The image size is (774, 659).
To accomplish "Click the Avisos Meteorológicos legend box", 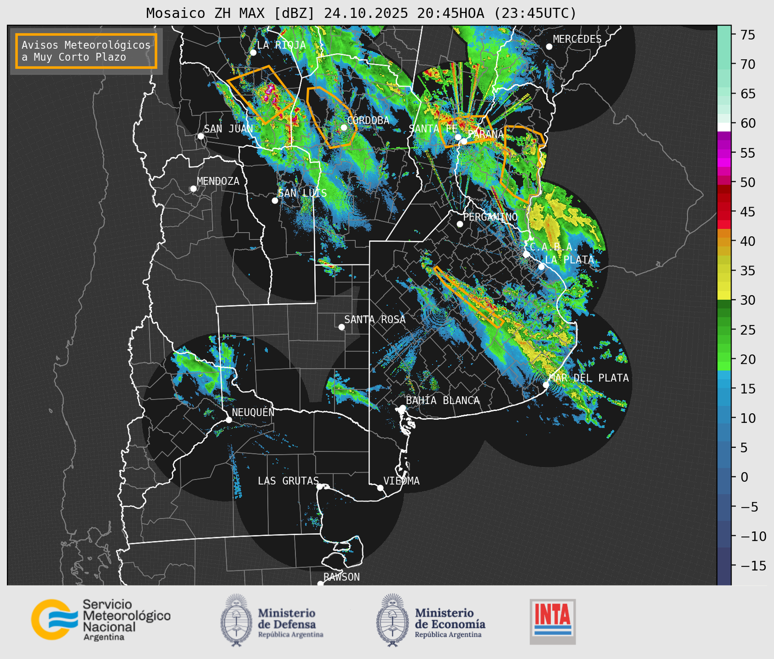I will point(86,51).
